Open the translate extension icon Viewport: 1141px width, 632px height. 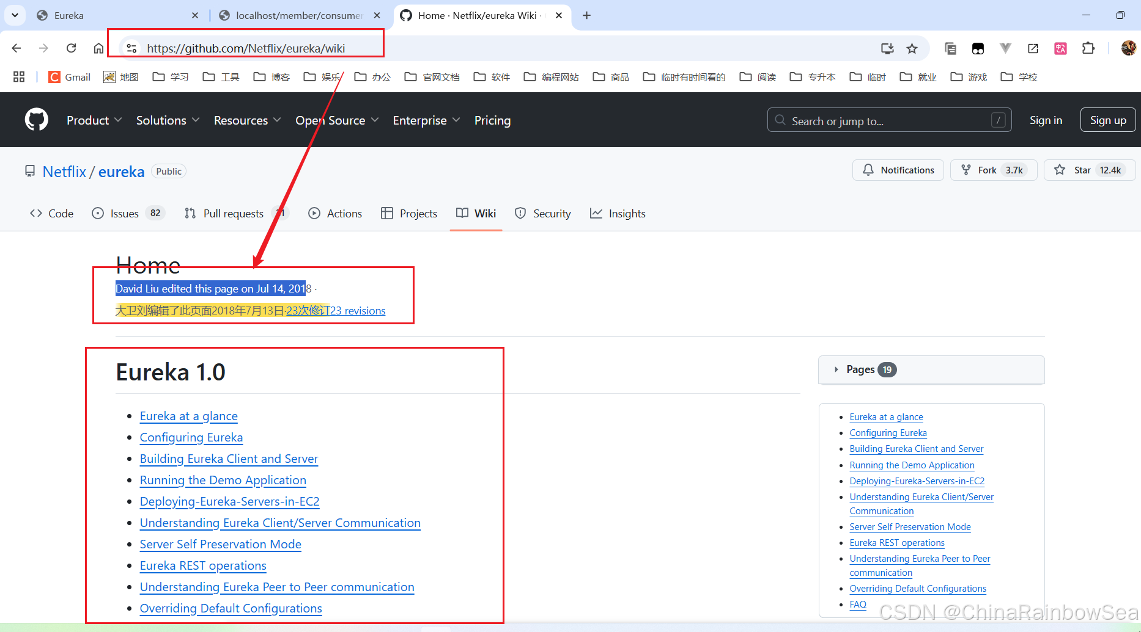[x=1061, y=48]
